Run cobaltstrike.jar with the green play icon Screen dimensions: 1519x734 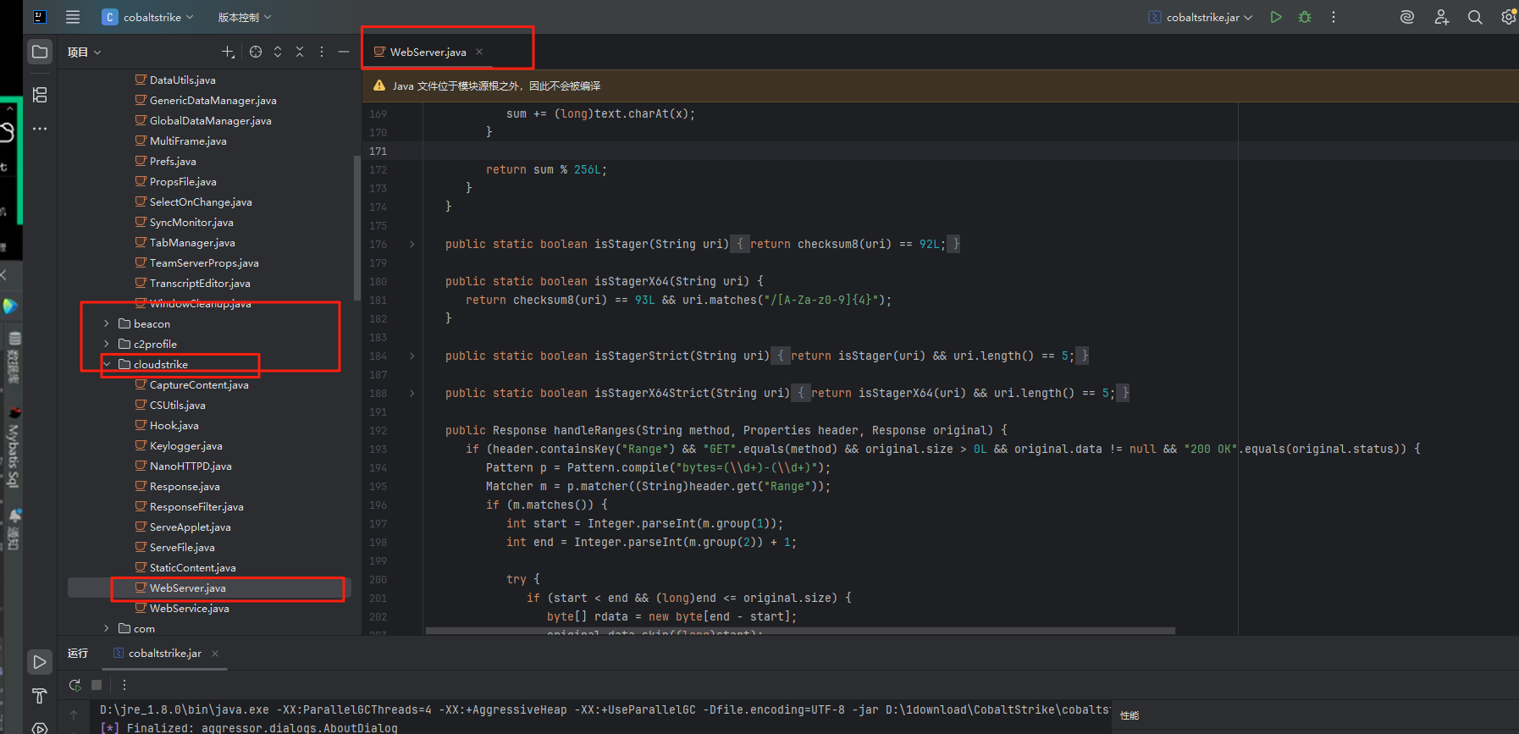point(1276,17)
